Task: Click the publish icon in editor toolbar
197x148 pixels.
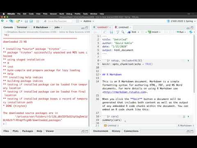Action: 191,32
